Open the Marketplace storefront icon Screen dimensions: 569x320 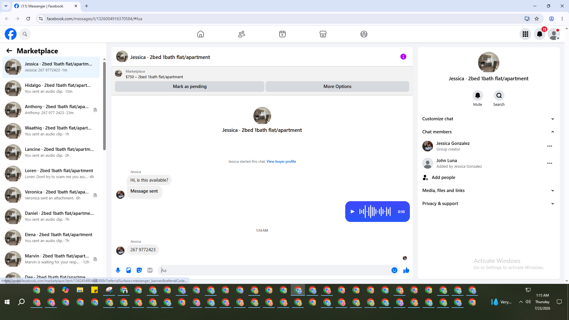click(323, 34)
